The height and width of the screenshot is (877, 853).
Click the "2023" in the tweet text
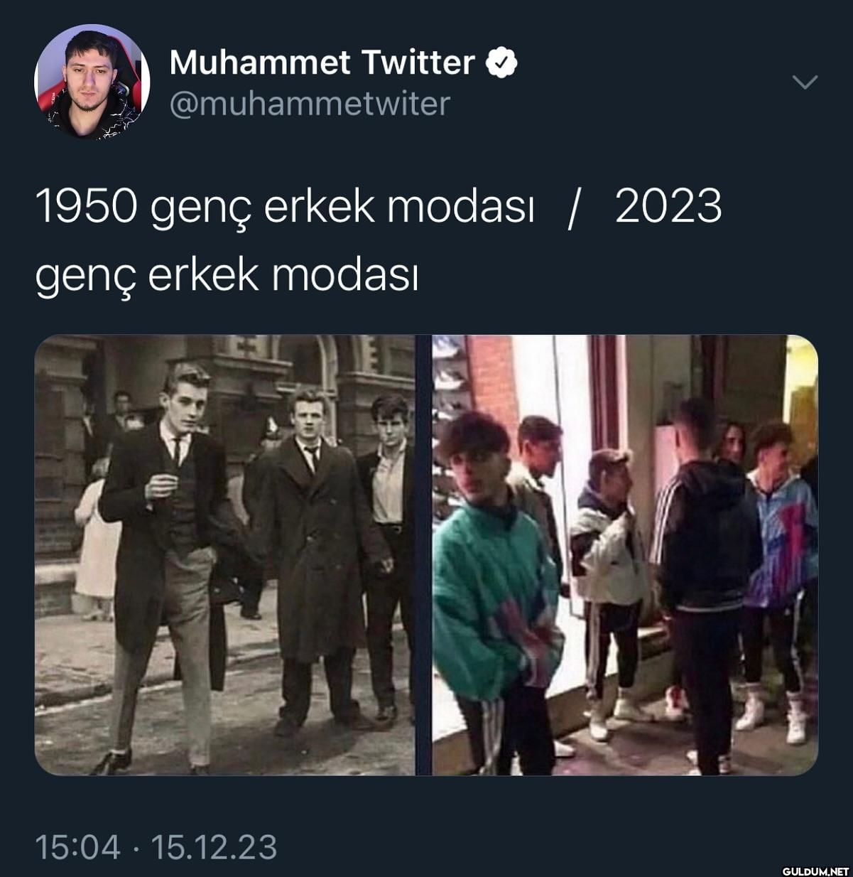pyautogui.click(x=668, y=206)
